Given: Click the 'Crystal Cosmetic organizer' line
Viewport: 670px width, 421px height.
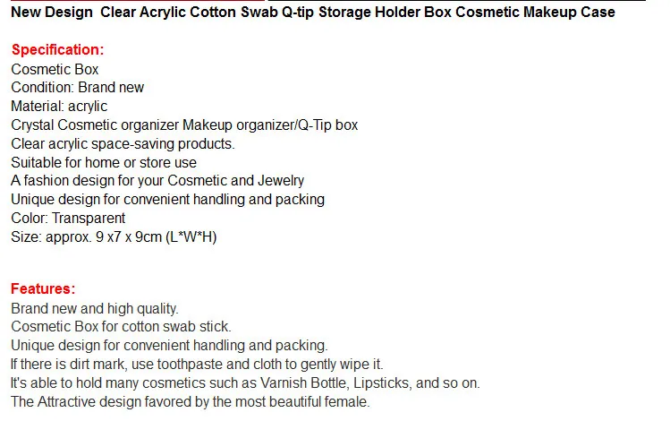Looking at the screenshot, I should [184, 125].
